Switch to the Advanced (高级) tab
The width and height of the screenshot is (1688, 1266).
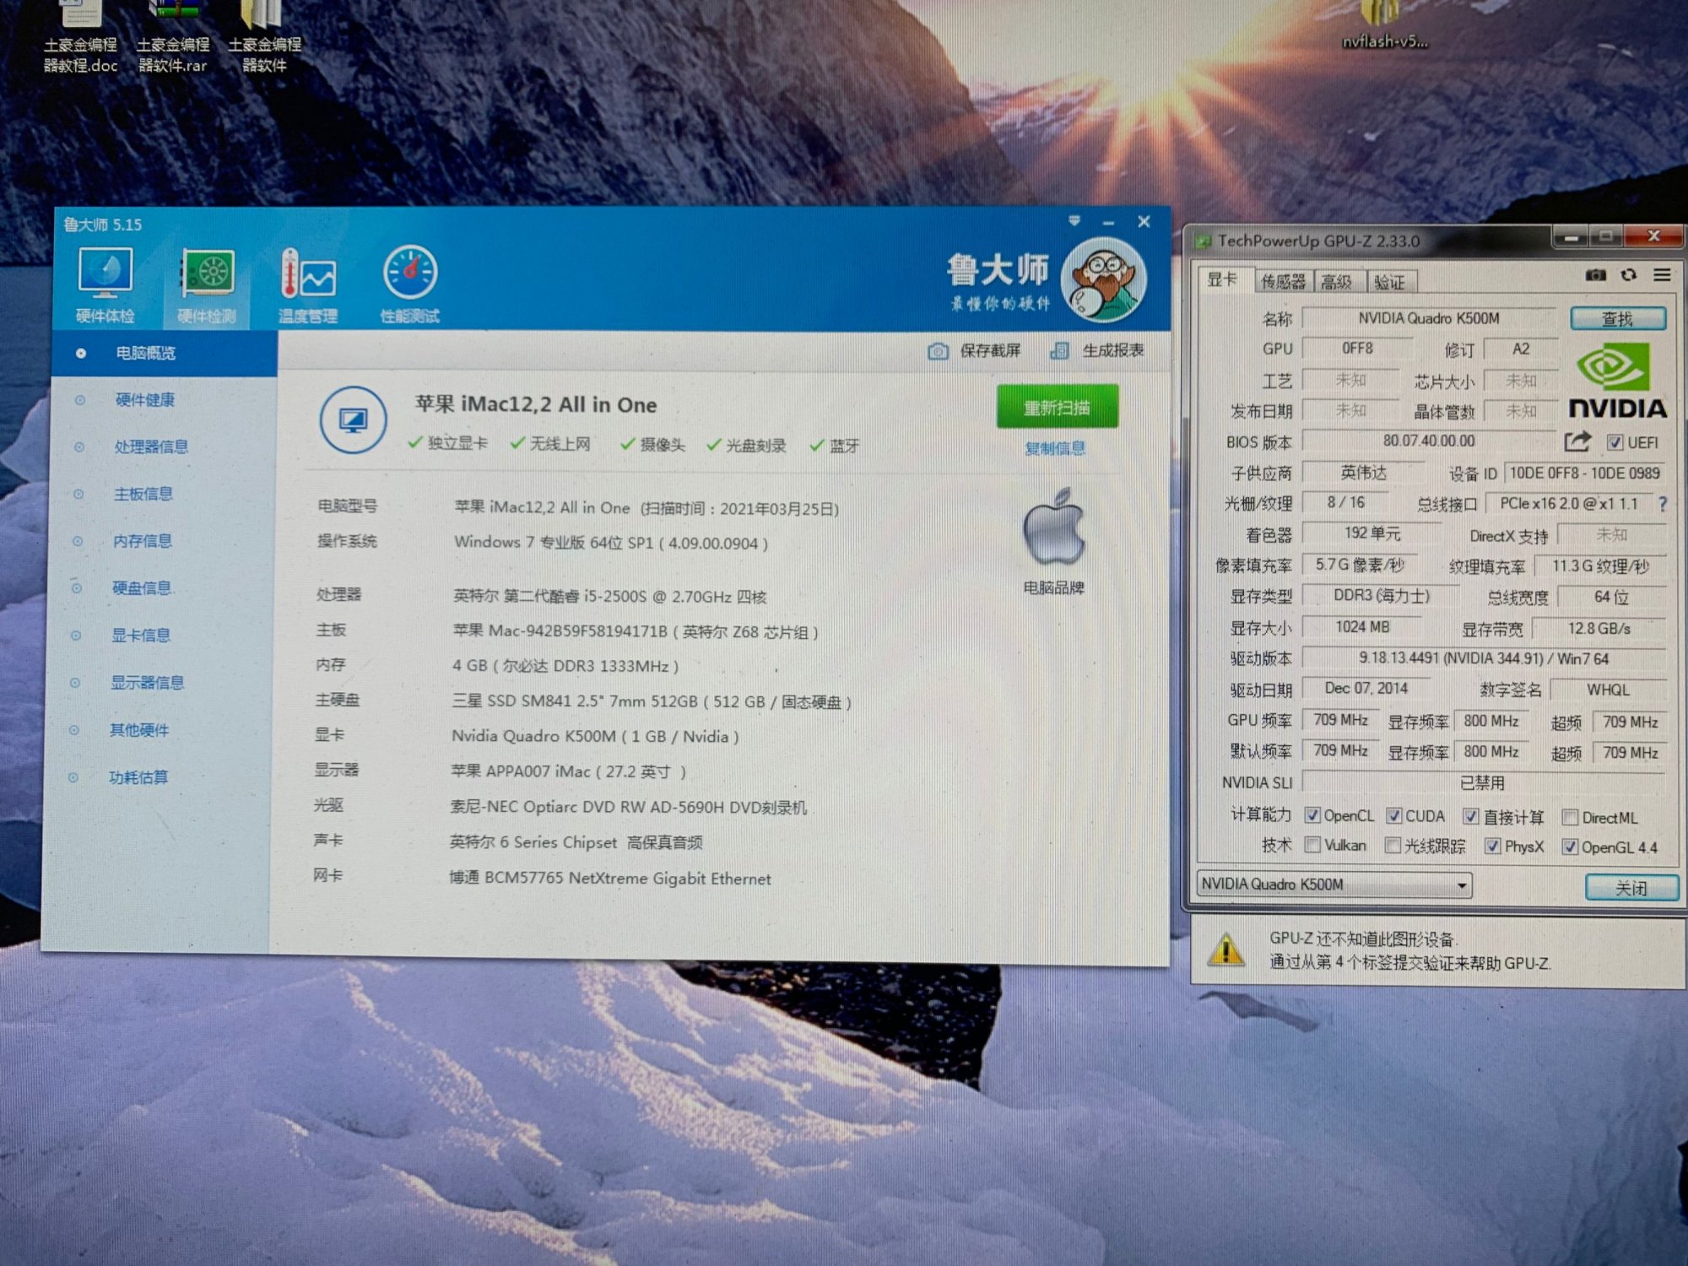pyautogui.click(x=1336, y=282)
